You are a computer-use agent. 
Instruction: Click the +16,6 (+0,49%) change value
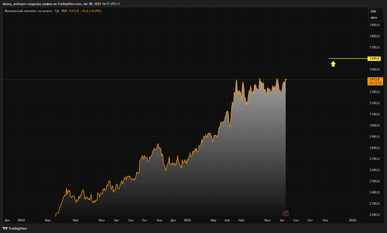click(x=91, y=11)
